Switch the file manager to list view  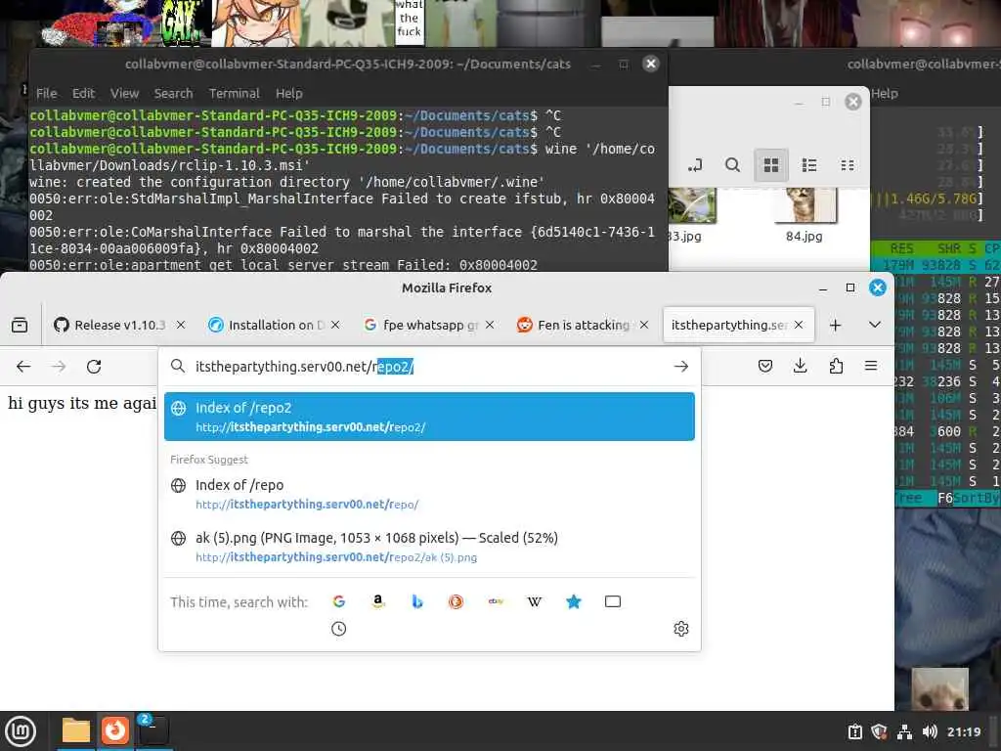click(x=809, y=165)
